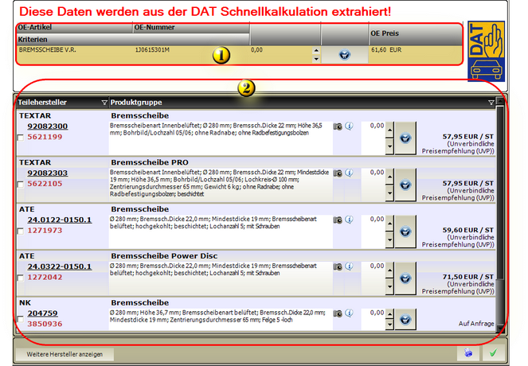This screenshot has height=366, width=528.
Task: Click the blue print icon at the bottom
Action: (x=468, y=353)
